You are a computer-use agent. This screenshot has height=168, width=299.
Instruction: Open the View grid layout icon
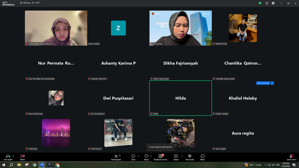point(273,3)
